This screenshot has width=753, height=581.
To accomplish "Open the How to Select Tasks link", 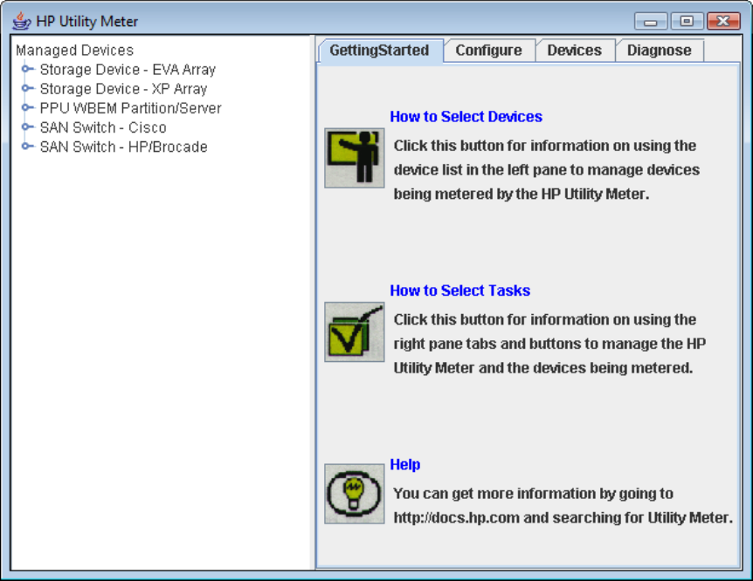I will point(460,290).
